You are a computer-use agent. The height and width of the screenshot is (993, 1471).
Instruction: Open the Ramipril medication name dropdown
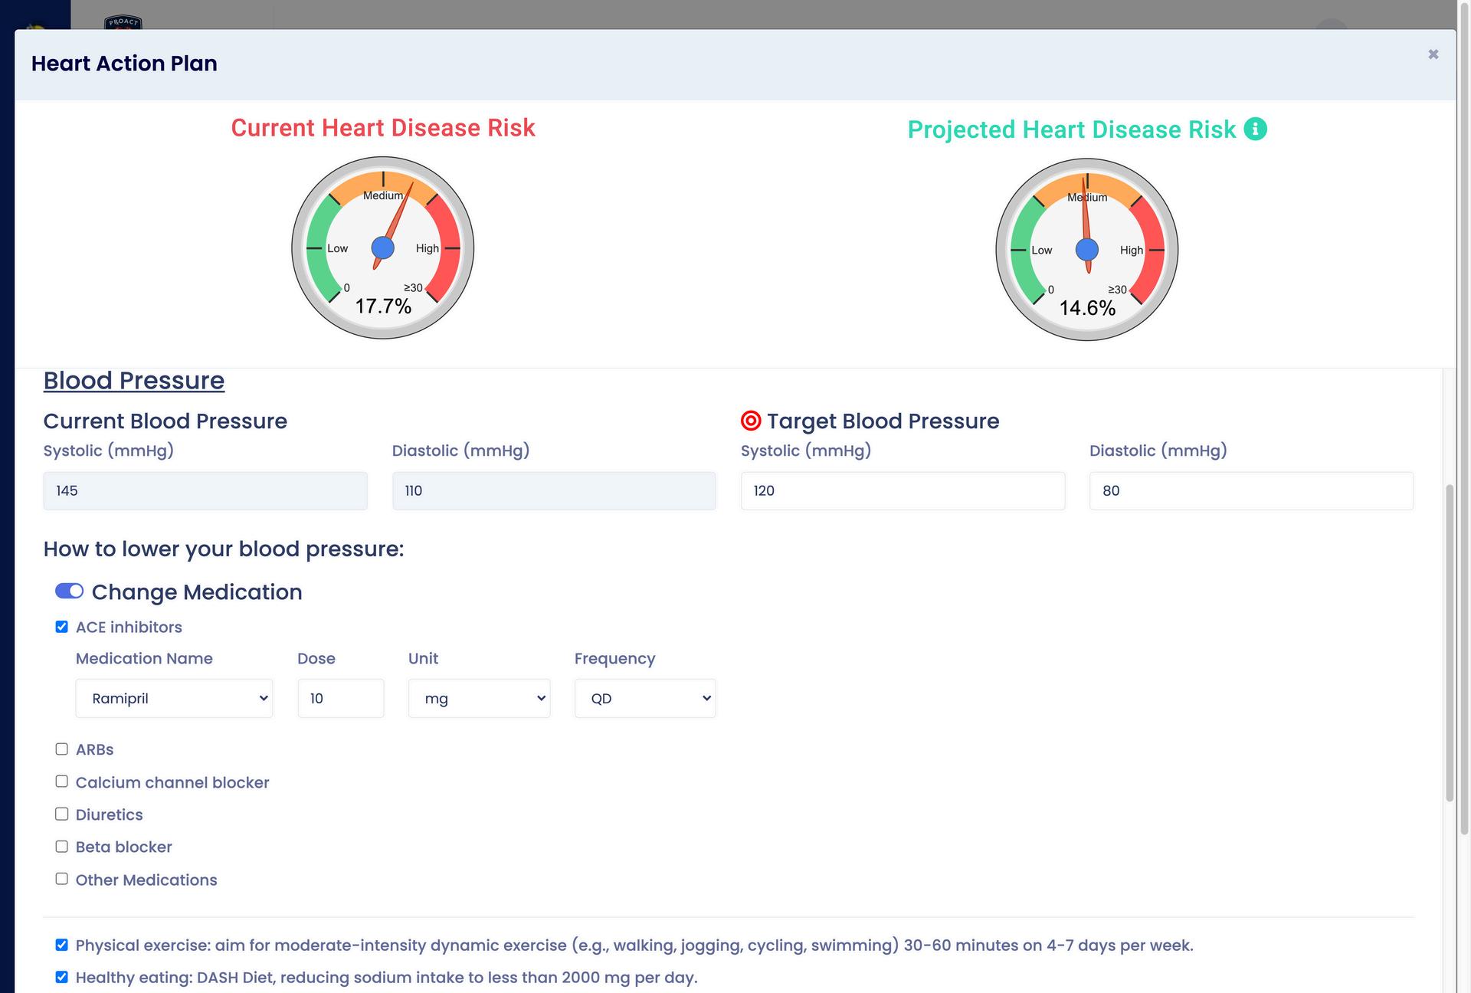pyautogui.click(x=174, y=698)
